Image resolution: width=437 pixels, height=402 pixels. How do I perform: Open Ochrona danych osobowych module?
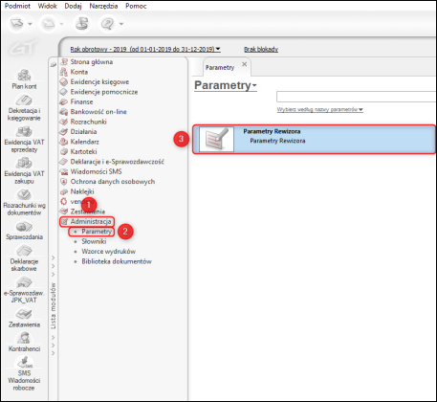(x=113, y=181)
